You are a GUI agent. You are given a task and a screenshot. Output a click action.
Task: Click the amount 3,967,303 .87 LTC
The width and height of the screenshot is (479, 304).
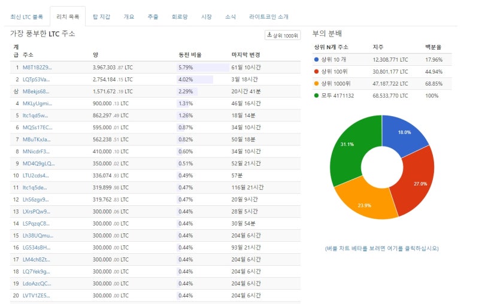tap(113, 68)
